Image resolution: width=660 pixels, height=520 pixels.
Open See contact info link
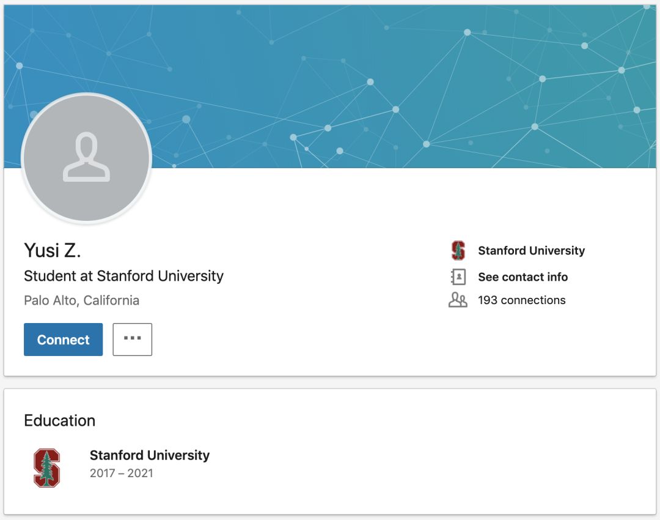522,277
